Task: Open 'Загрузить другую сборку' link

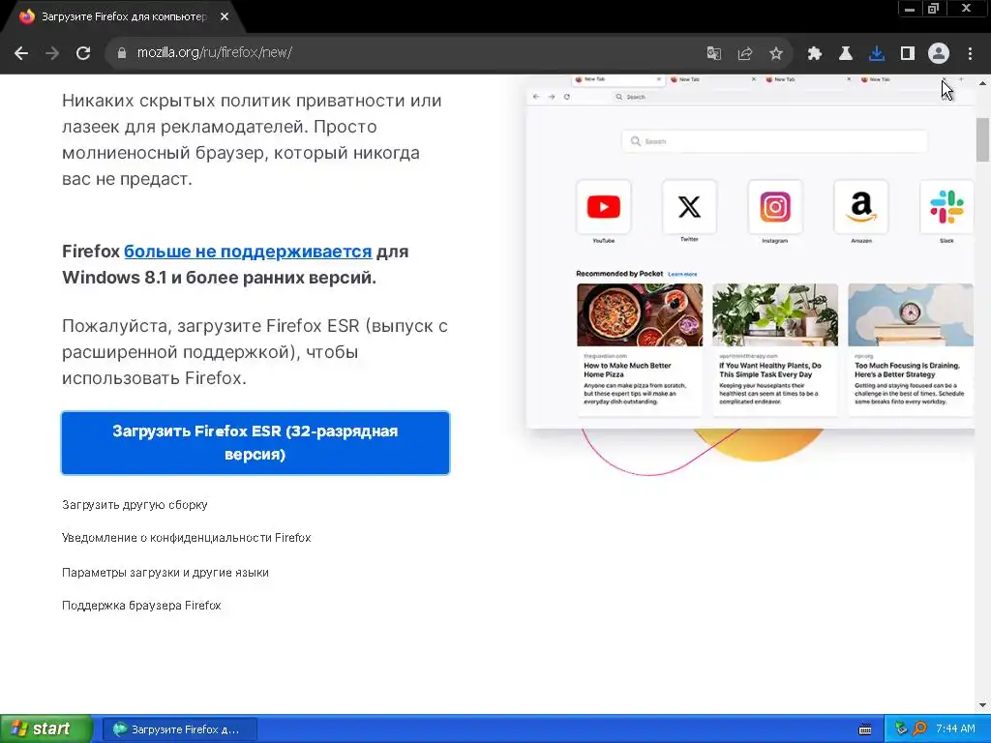Action: tap(135, 505)
